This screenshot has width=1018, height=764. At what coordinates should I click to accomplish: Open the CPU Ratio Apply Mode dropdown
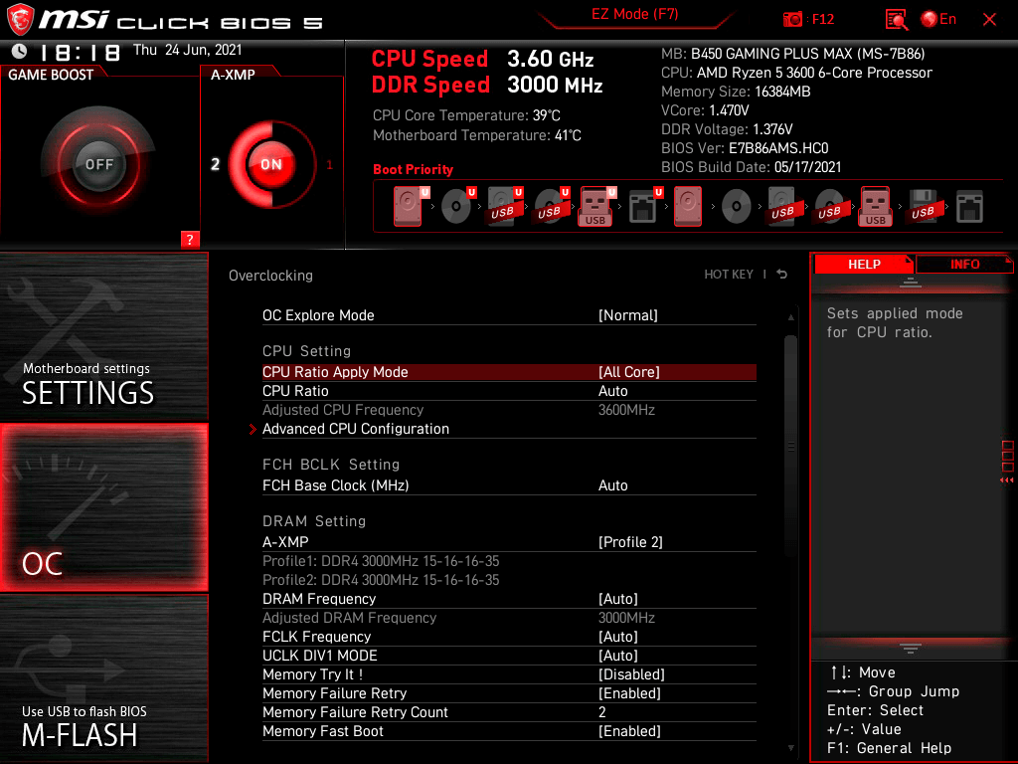629,372
